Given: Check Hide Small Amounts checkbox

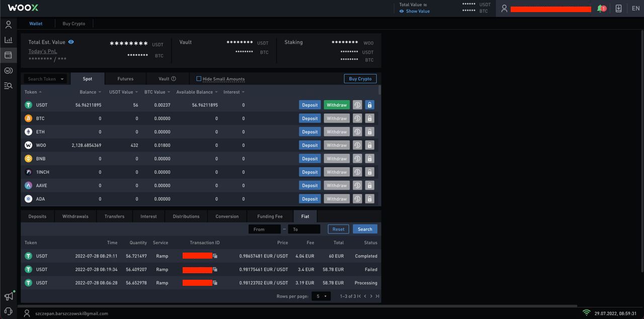Looking at the screenshot, I should click(199, 79).
